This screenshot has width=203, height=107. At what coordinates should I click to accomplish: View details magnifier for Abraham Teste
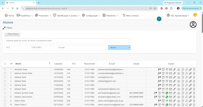pyautogui.click(x=187, y=70)
